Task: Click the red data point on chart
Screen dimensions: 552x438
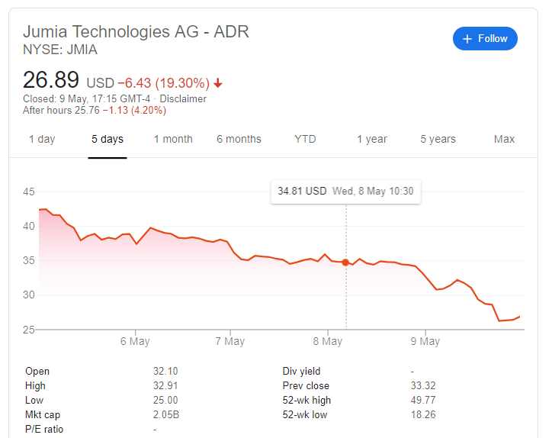Action: click(346, 262)
